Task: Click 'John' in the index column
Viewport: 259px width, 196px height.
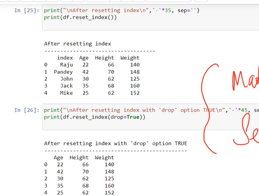Action: coord(66,79)
